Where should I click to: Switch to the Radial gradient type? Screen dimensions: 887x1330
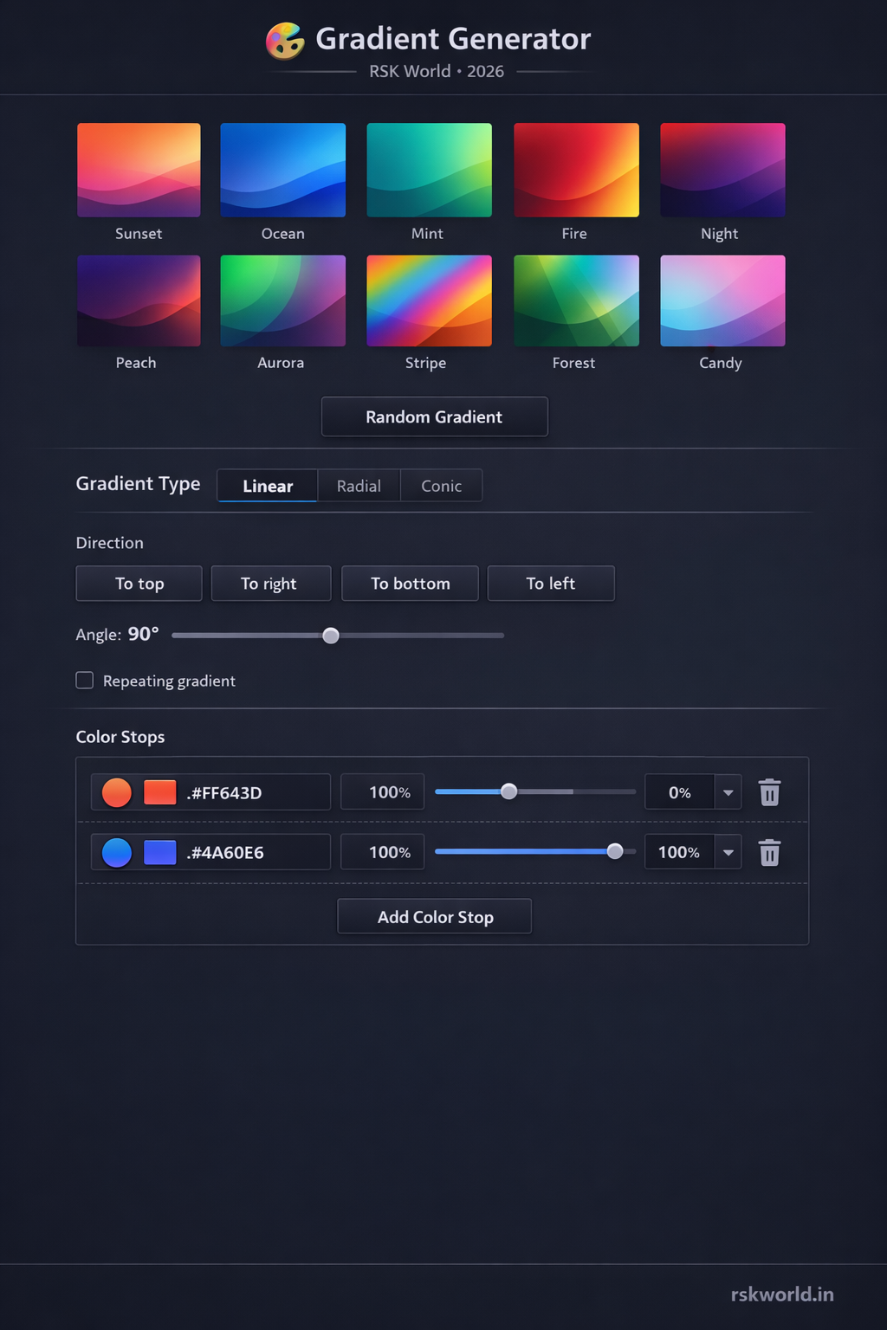coord(359,486)
